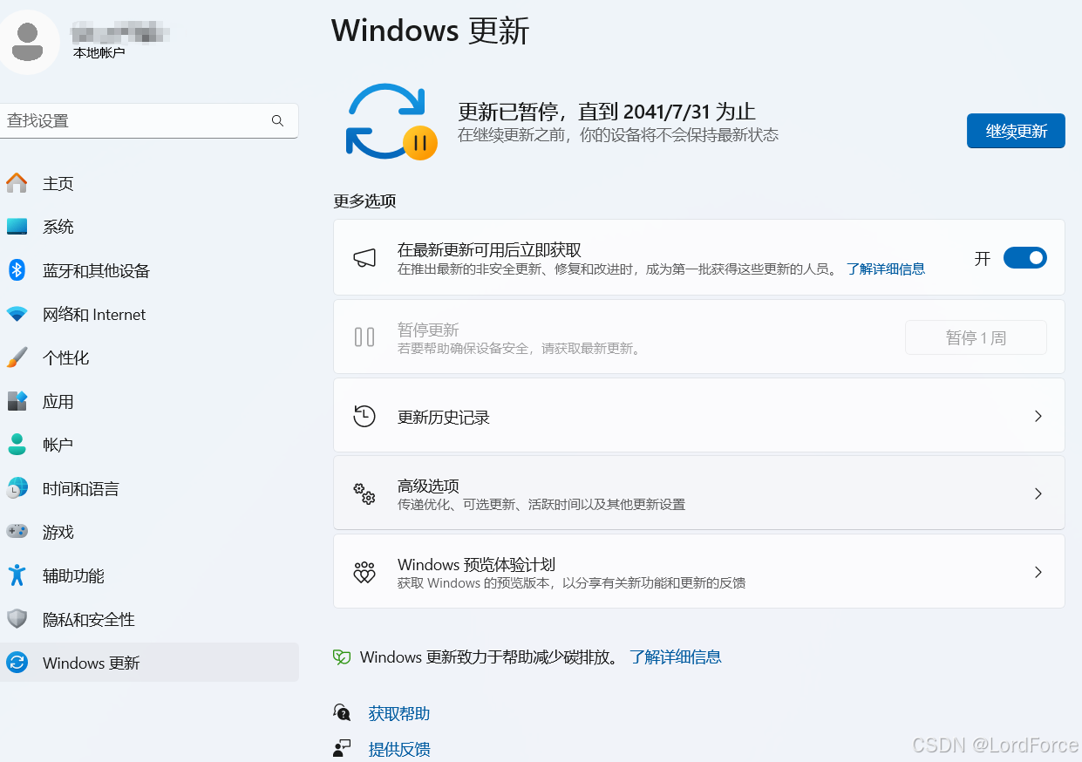This screenshot has width=1082, height=762.
Task: Click the 获取帮助 link
Action: (x=399, y=714)
